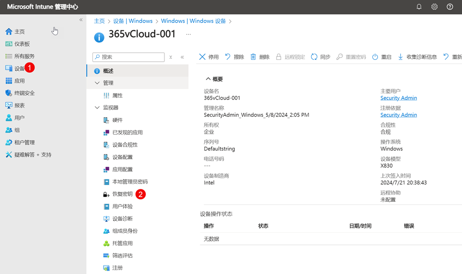The image size is (462, 274).
Task: Collapse the 概要 essentials section
Action: (214, 79)
